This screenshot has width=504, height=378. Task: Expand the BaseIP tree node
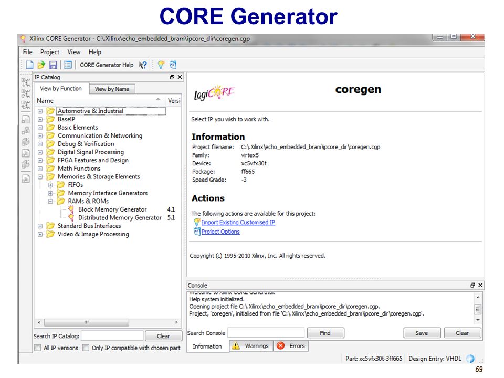coord(40,119)
